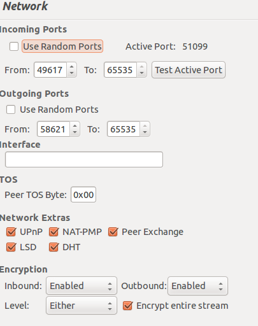The height and width of the screenshot is (326, 258).
Task: Open the Outbound encryption dropdown
Action: pyautogui.click(x=197, y=286)
